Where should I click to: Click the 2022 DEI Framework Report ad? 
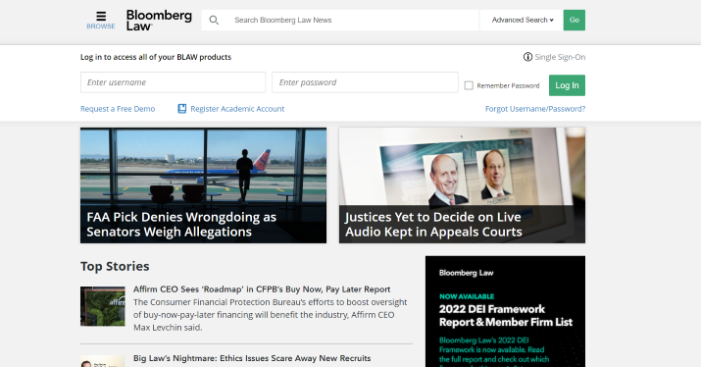[505, 311]
